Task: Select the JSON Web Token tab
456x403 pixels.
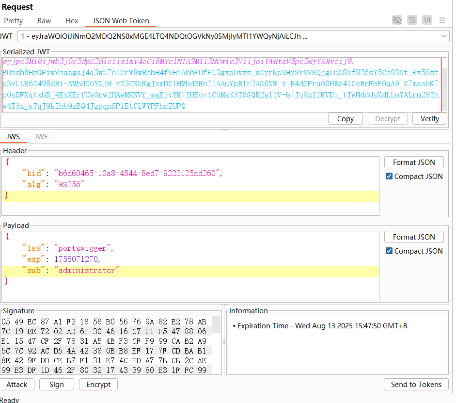Action: (121, 21)
